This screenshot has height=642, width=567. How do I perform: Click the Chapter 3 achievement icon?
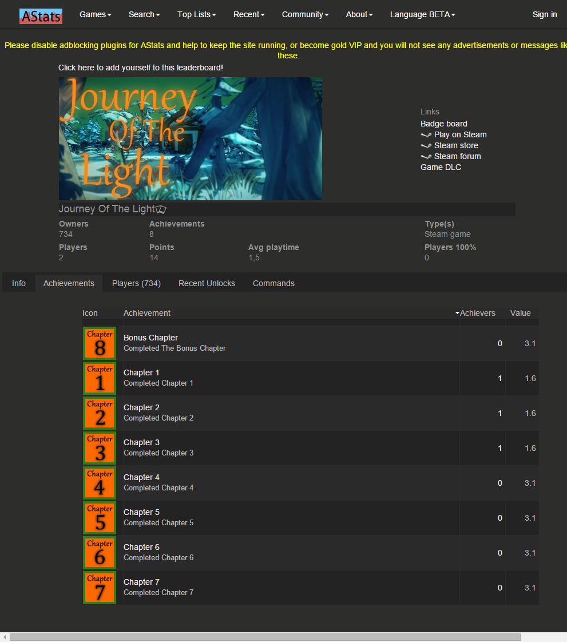click(99, 448)
